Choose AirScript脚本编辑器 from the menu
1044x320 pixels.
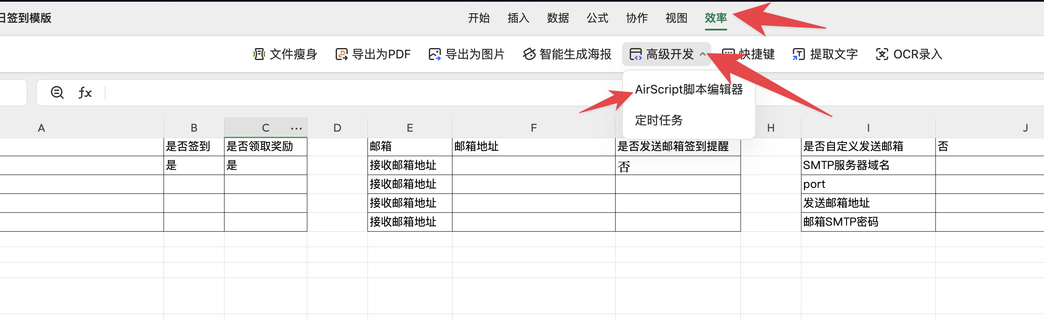point(689,89)
